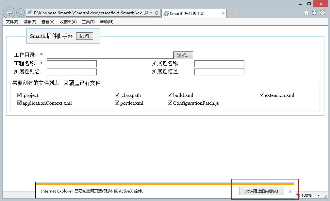Focus the 工作目录 input field

tap(110, 55)
